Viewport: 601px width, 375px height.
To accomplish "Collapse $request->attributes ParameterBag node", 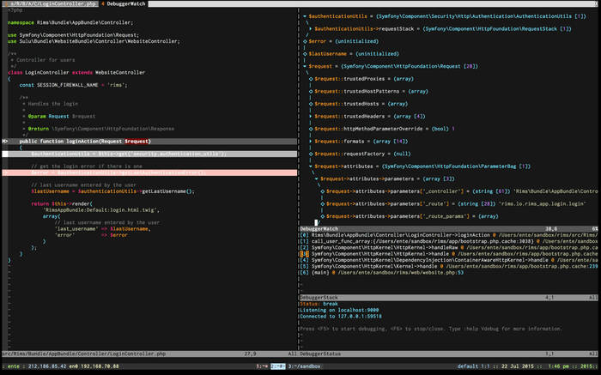I will tap(309, 166).
